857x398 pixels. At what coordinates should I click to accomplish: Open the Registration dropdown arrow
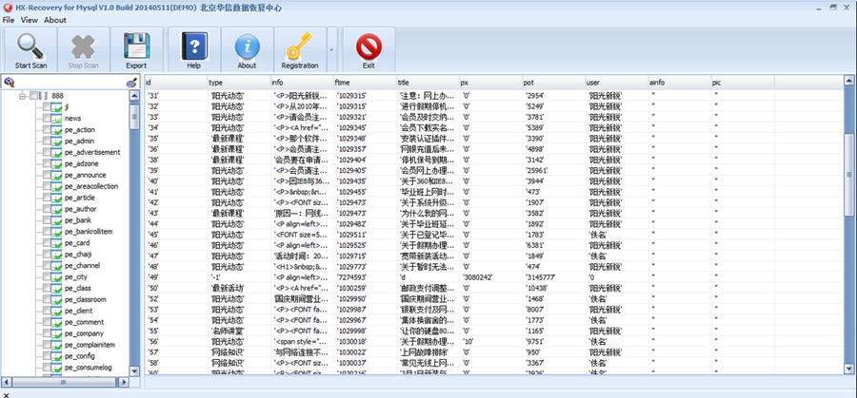(x=331, y=49)
